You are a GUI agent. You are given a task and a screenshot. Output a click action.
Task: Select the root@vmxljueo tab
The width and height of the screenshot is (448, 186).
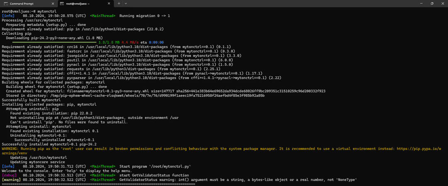click(83, 3)
